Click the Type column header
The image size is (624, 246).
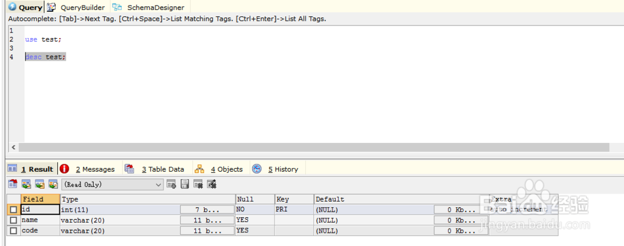pos(148,199)
